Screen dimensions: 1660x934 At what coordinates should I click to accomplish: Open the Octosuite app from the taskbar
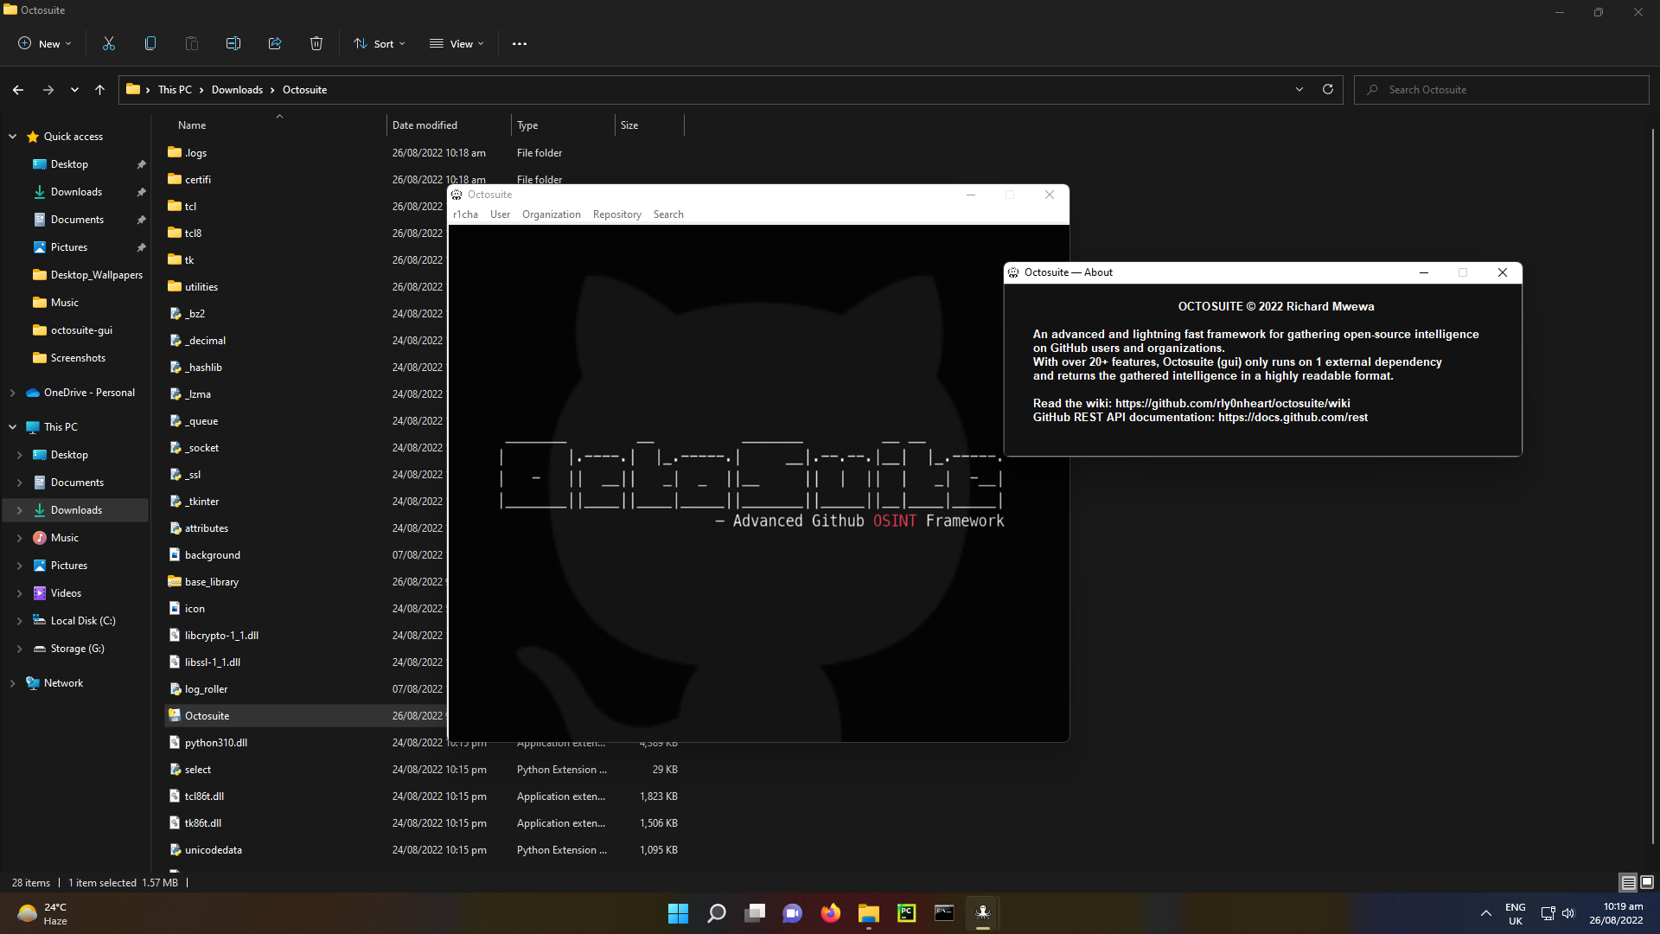pyautogui.click(x=983, y=912)
